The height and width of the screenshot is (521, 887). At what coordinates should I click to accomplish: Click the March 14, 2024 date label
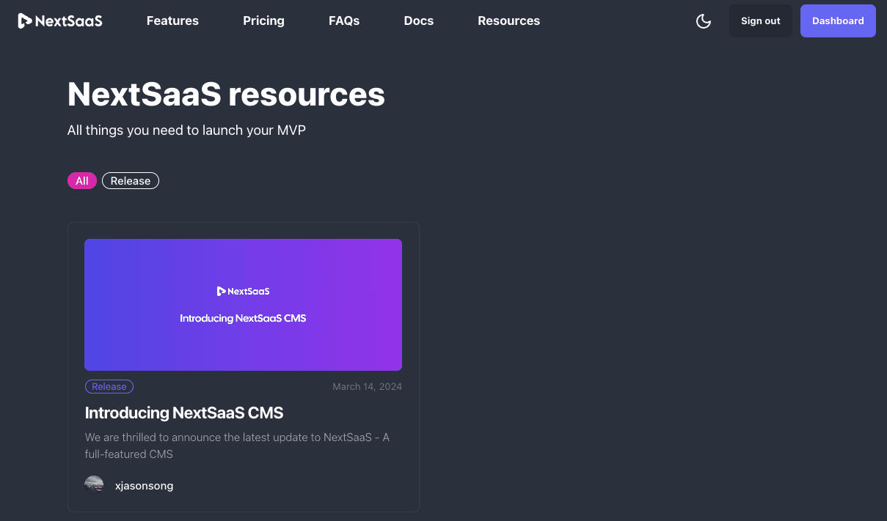pyautogui.click(x=367, y=386)
